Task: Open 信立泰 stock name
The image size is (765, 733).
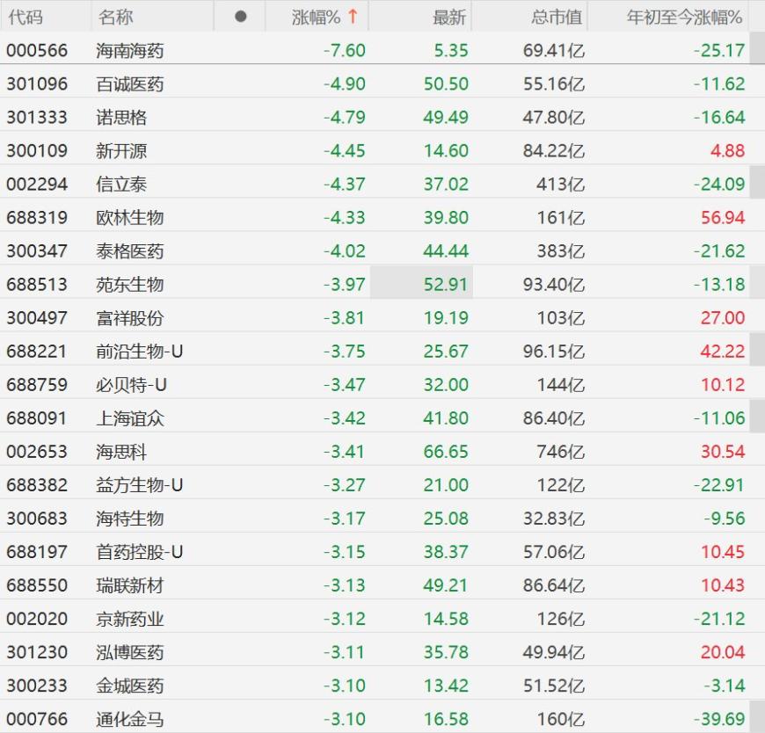Action: [121, 185]
